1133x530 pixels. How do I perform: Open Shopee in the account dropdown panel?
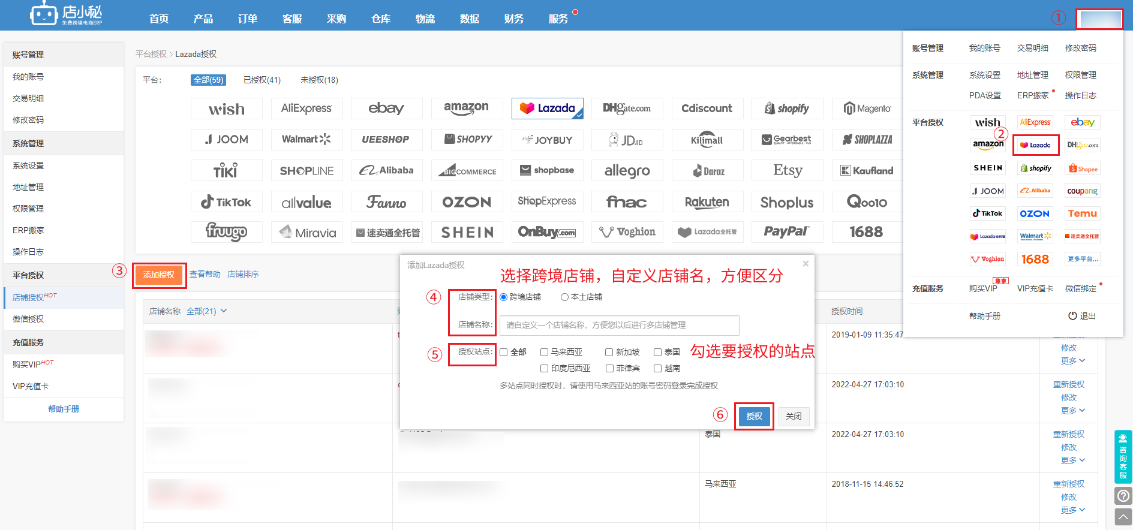(1083, 168)
